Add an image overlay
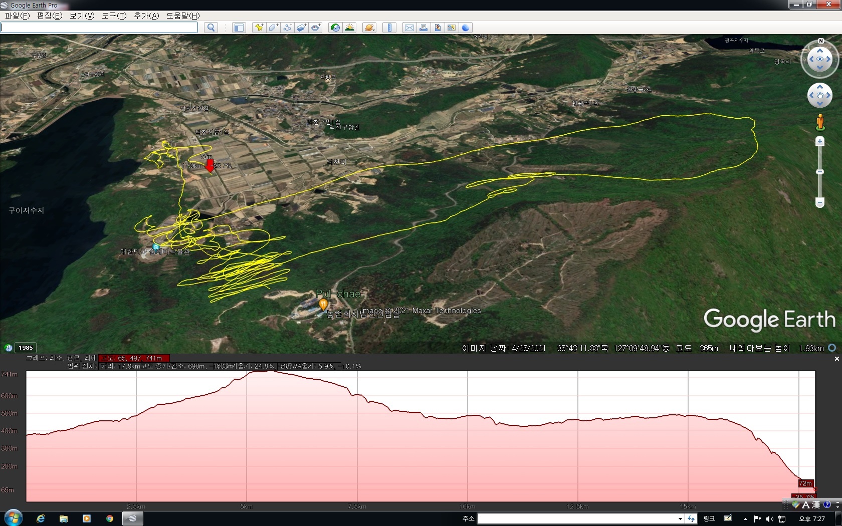Viewport: 842px width, 526px height. coord(301,28)
